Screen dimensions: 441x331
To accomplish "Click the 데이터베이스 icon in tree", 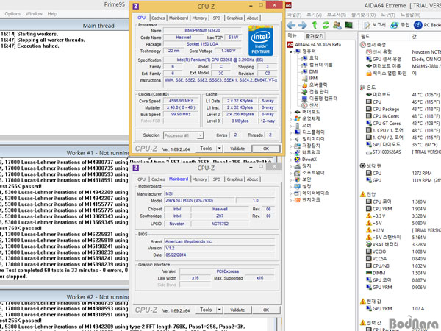I will click(297, 193).
